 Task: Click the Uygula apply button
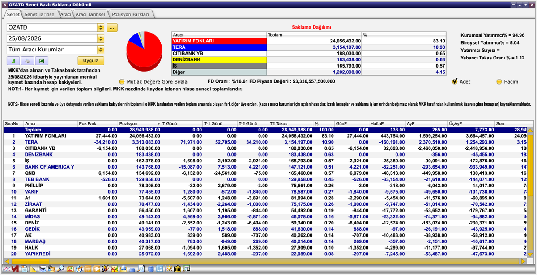pyautogui.click(x=91, y=61)
